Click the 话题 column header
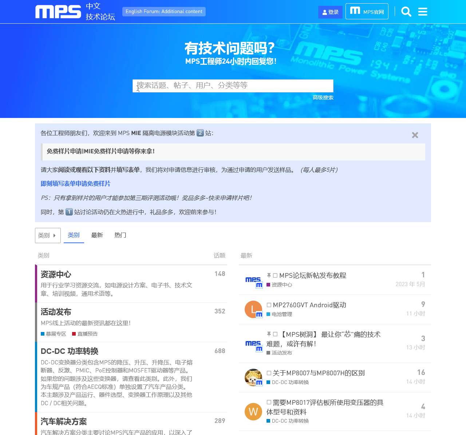 [220, 256]
